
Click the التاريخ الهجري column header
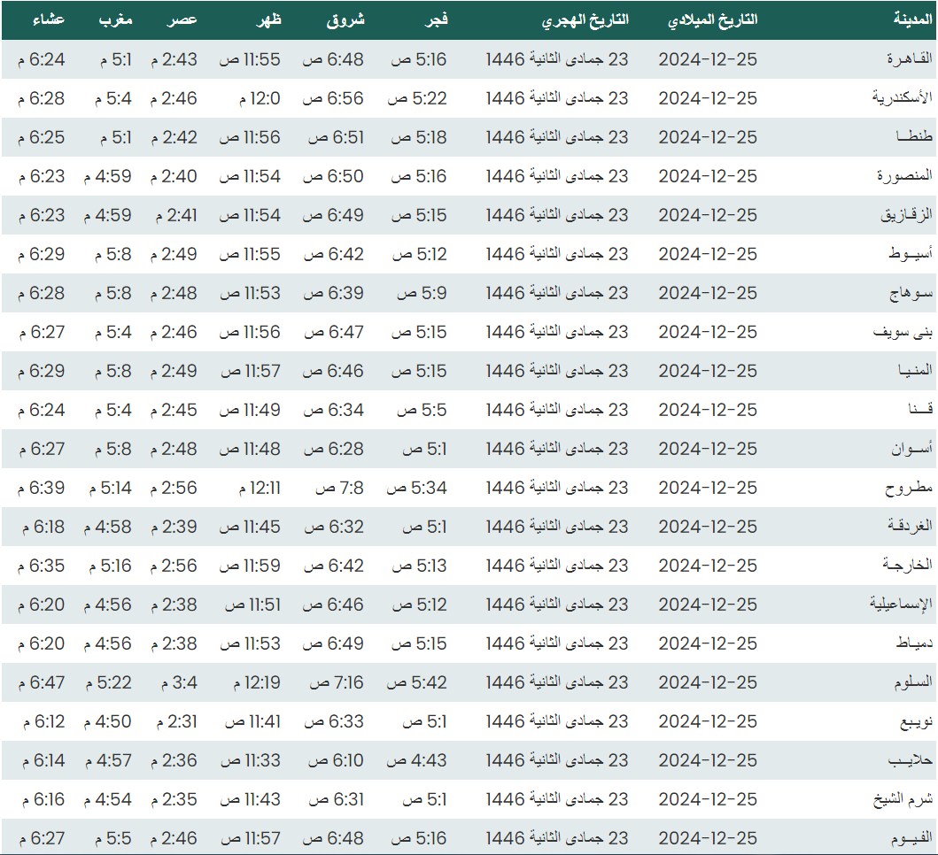click(x=585, y=19)
